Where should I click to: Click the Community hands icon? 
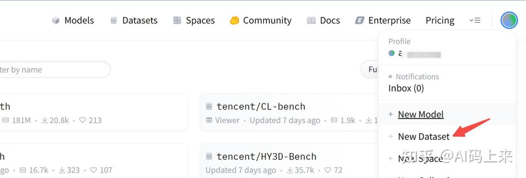(234, 21)
